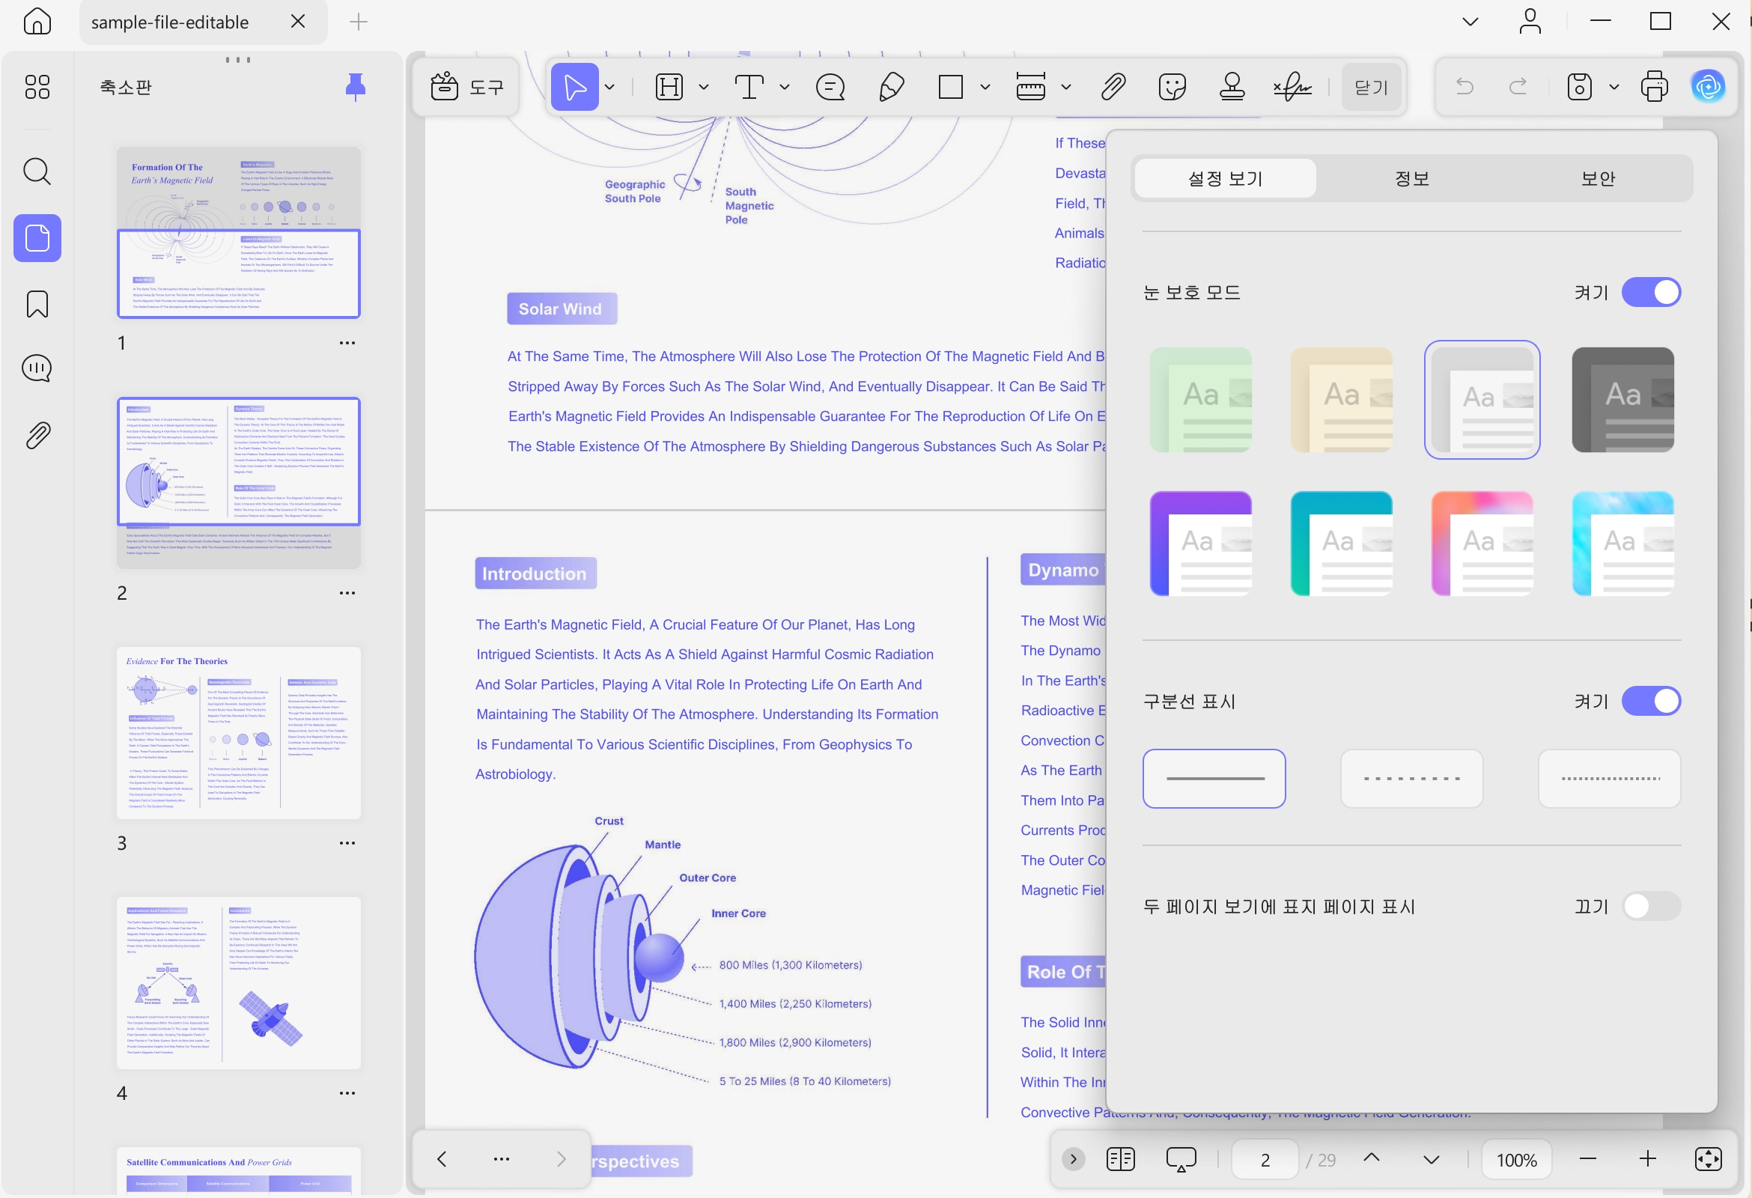Expand the save options dropdown arrow
The width and height of the screenshot is (1752, 1198).
(x=1614, y=87)
